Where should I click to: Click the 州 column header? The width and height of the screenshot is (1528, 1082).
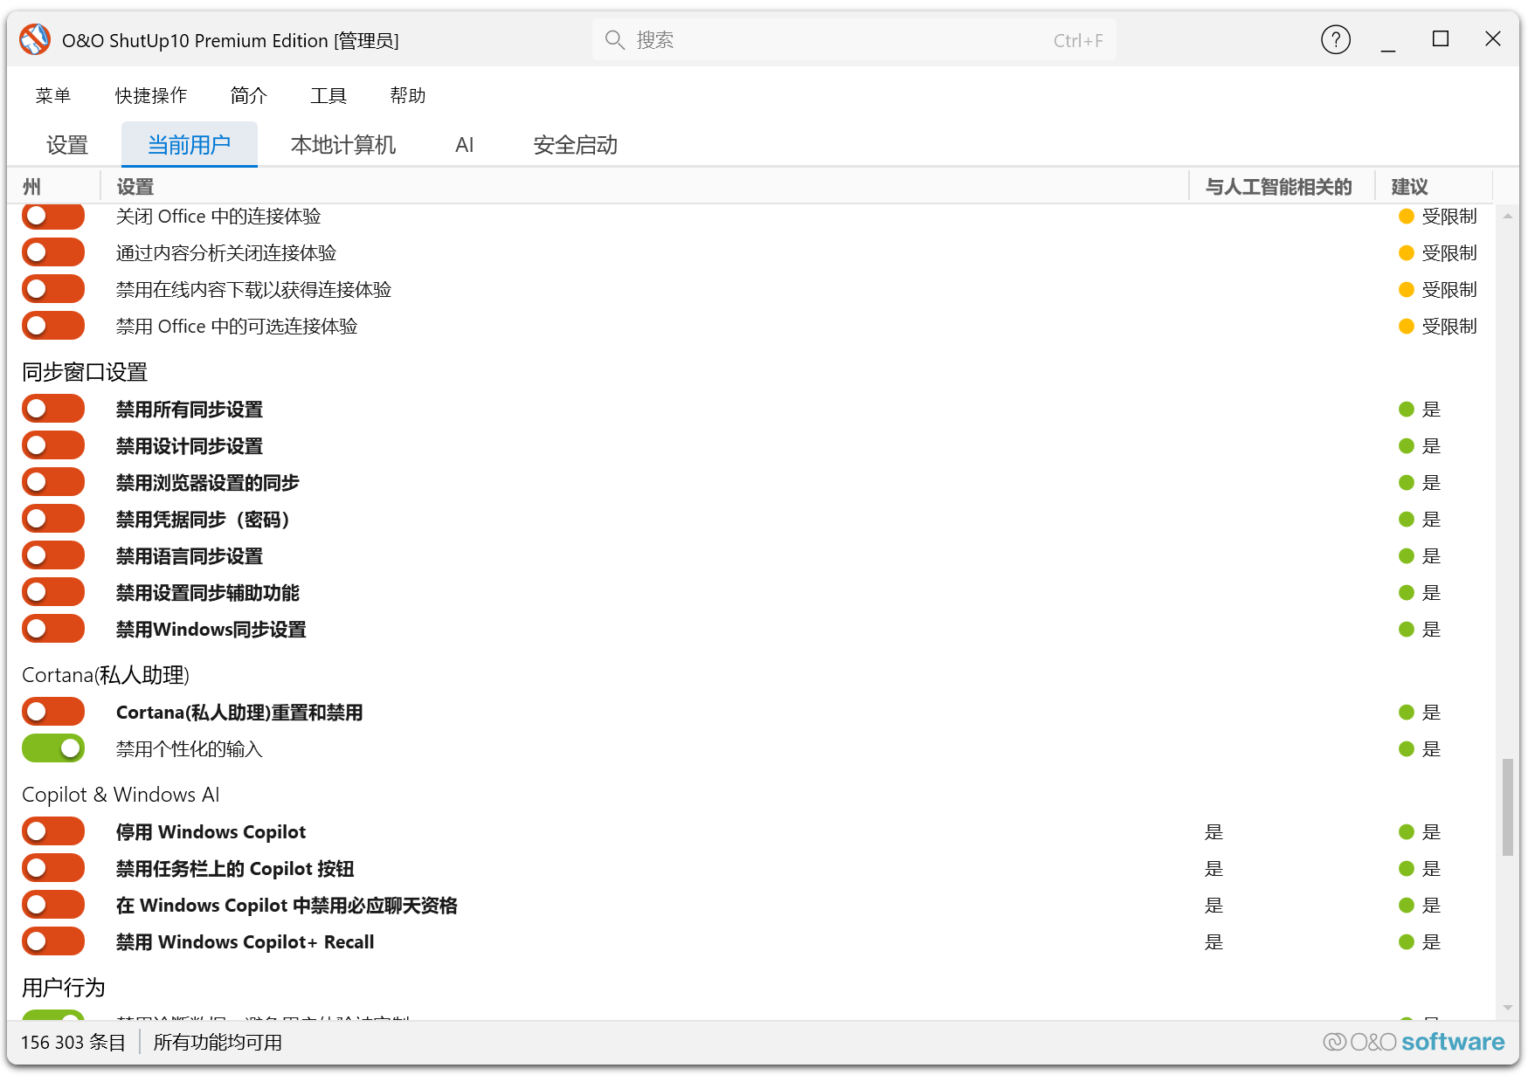[54, 186]
